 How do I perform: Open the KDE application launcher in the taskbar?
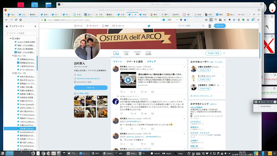[2, 153]
